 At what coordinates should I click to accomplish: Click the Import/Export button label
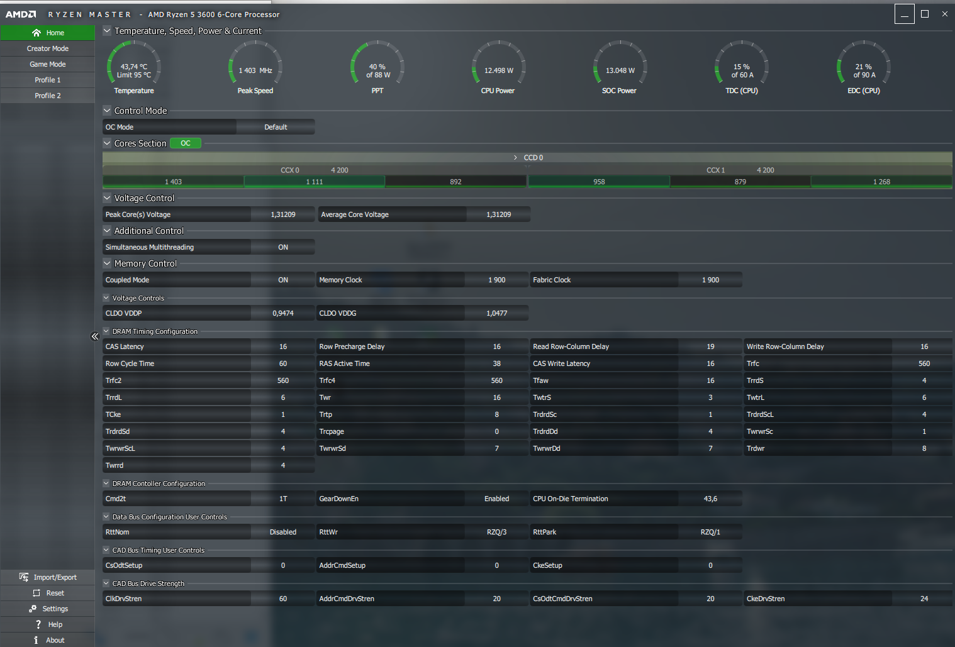point(55,577)
